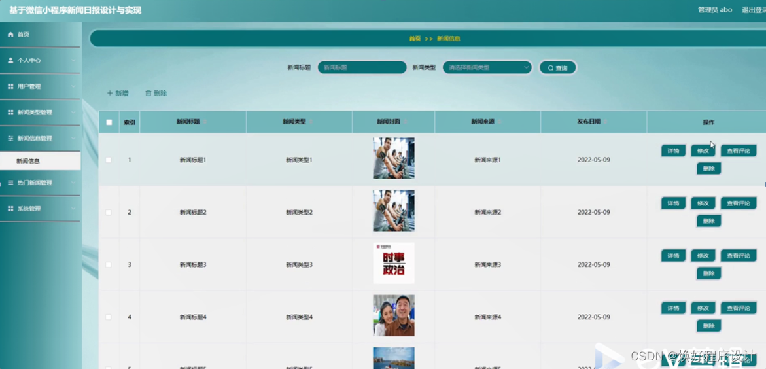Check the row 4 checkbox for 新闻标题4

[109, 317]
